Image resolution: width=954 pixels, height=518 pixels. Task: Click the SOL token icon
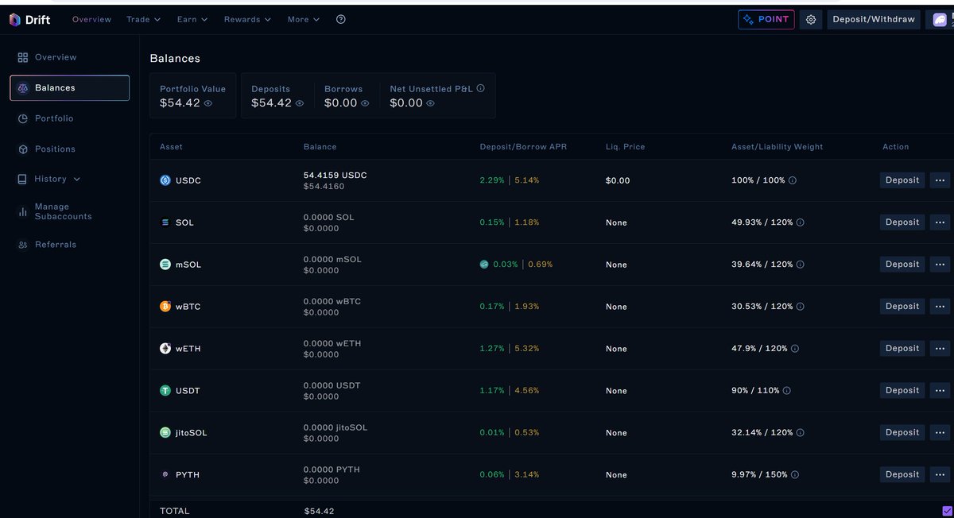tap(165, 222)
